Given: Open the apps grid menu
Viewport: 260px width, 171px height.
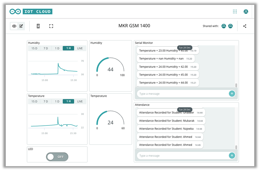Looking at the screenshot, I should [235, 11].
